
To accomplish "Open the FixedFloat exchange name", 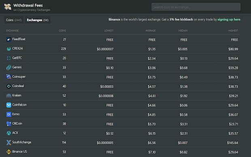I will (x=19, y=39).
